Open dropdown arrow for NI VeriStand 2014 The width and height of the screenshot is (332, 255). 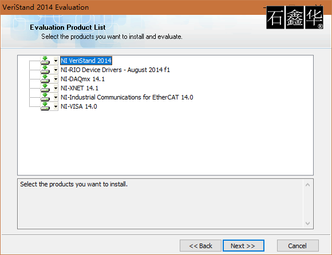click(x=56, y=61)
